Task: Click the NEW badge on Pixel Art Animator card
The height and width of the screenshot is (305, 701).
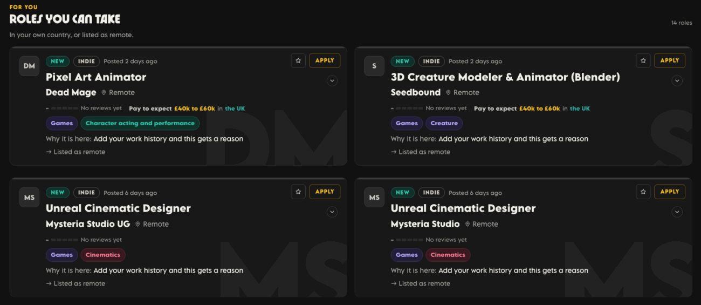Action: coord(58,62)
